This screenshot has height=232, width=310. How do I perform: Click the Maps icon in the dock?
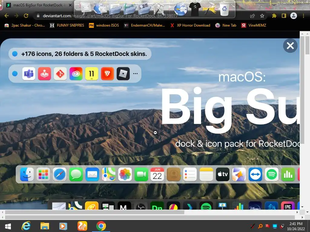pos(109,174)
